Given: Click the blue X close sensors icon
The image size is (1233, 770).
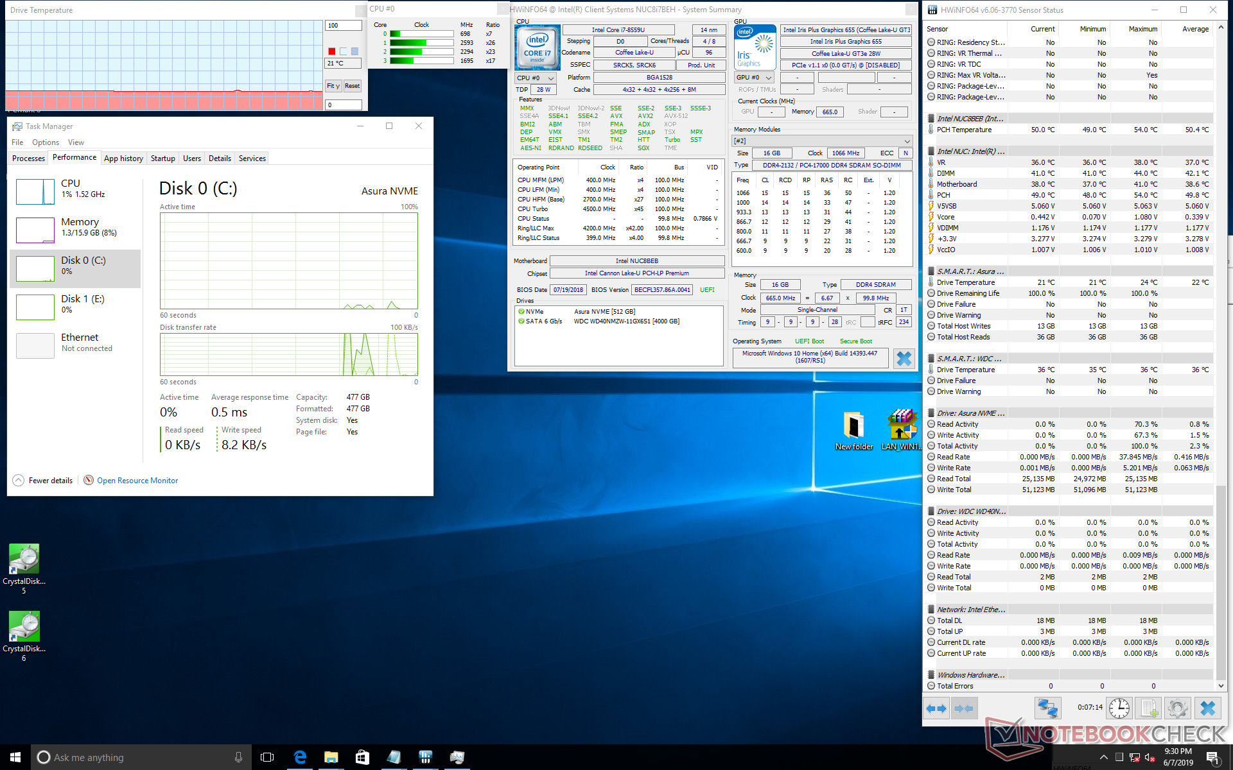Looking at the screenshot, I should point(1207,708).
